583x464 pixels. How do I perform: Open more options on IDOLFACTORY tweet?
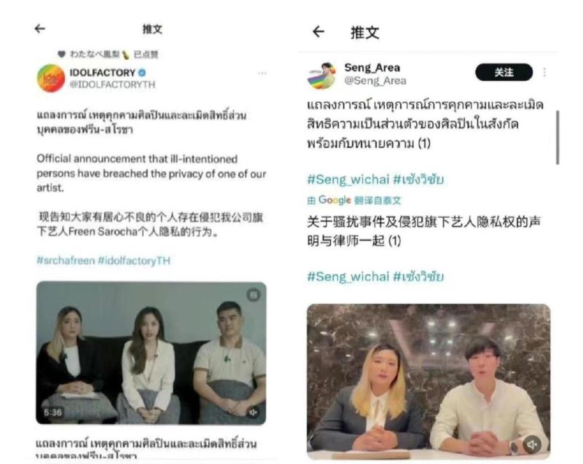[x=262, y=73]
